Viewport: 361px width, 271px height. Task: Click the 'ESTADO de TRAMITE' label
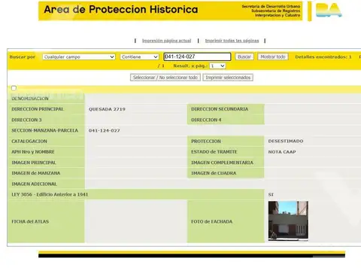(x=214, y=152)
